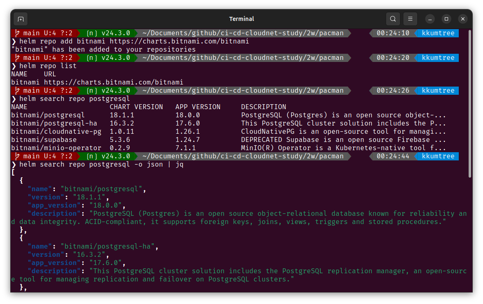Click the bitnami/postgresql-ha table row name
Viewport: 483px width, 304px height.
54,123
